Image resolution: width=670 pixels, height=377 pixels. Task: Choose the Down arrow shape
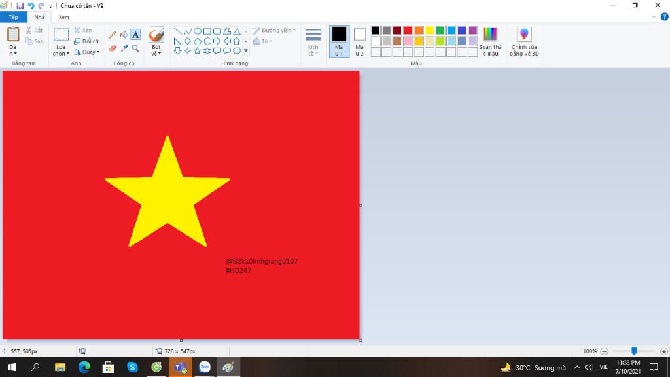[x=178, y=51]
